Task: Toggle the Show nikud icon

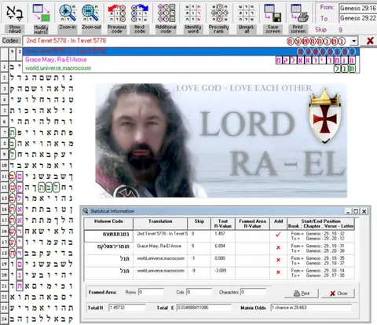Action: [x=15, y=13]
